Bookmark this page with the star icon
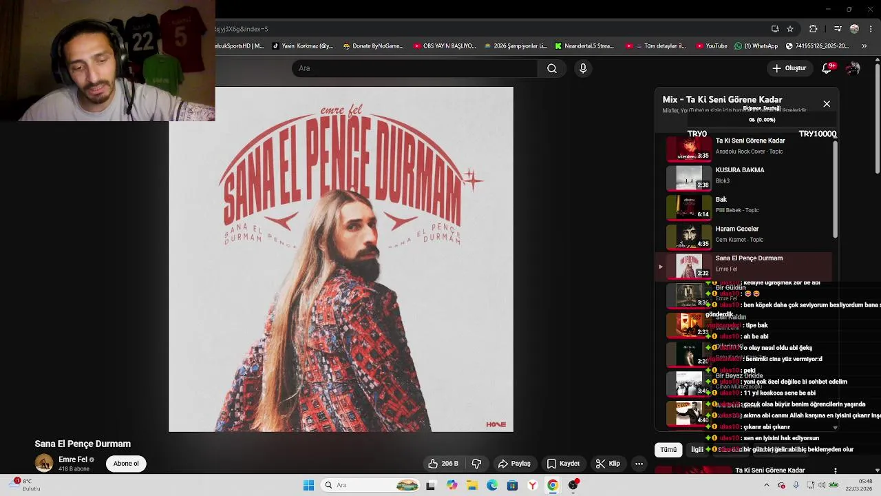 point(790,29)
